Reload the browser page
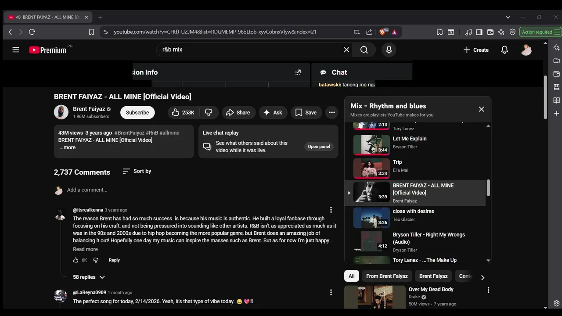The image size is (562, 316). (x=32, y=32)
